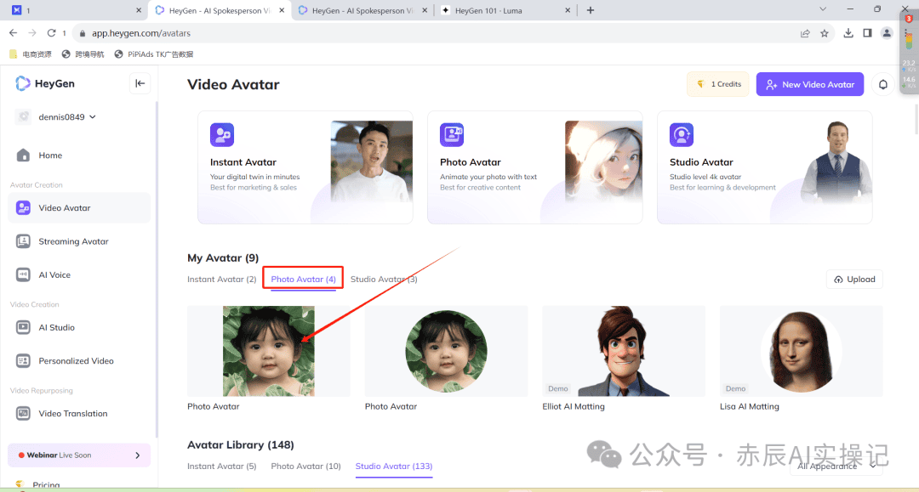Select Personalized Video in the sidebar
Screen dimensions: 919x492
click(75, 360)
